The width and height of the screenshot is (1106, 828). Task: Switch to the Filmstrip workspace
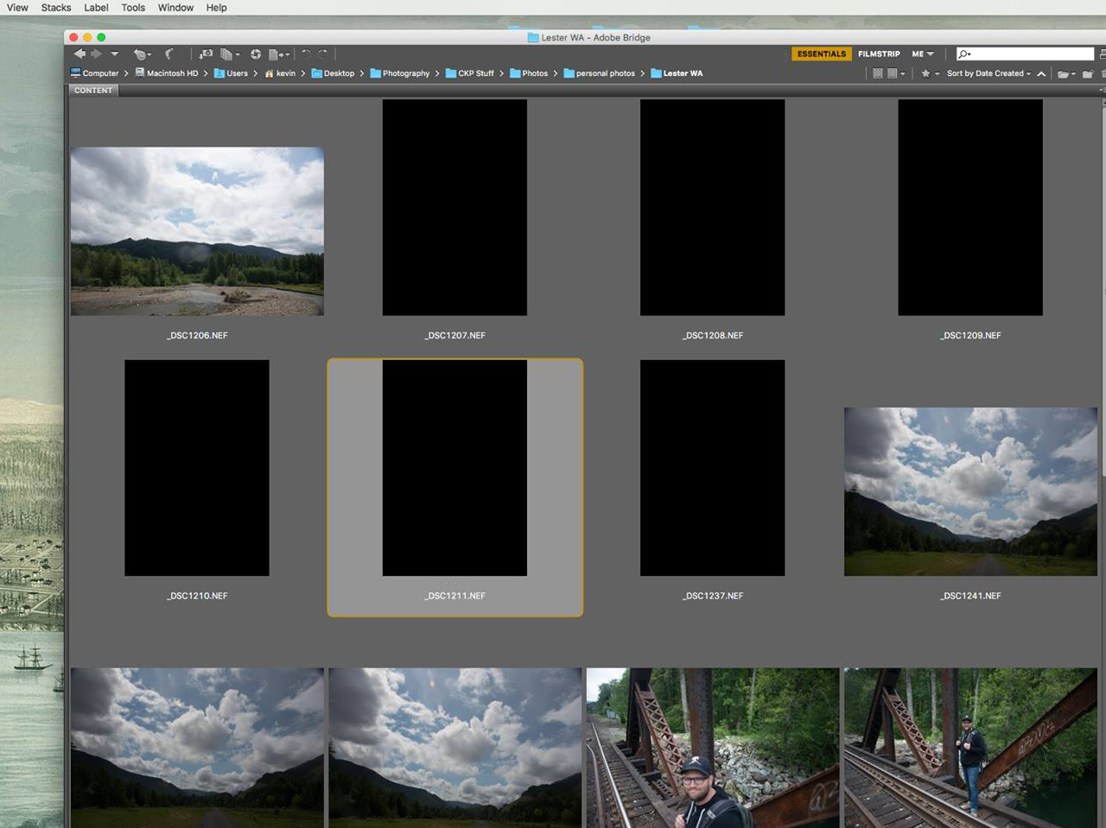coord(879,54)
